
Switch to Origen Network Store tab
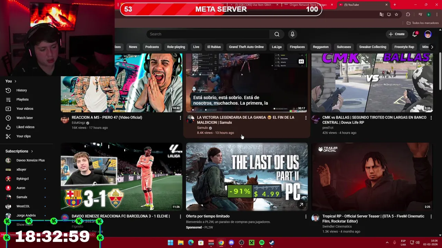pos(308,5)
